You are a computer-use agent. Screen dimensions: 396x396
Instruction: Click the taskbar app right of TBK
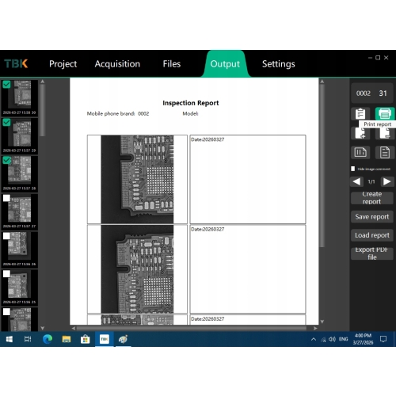pyautogui.click(x=123, y=339)
